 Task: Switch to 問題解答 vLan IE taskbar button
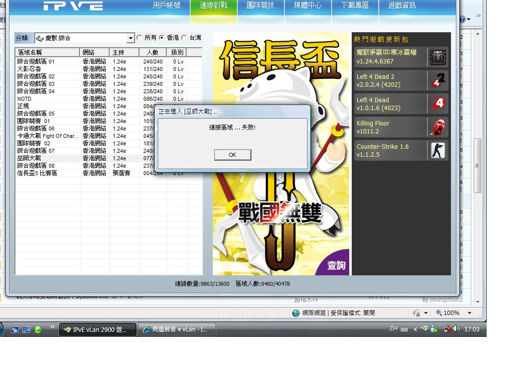click(x=177, y=329)
